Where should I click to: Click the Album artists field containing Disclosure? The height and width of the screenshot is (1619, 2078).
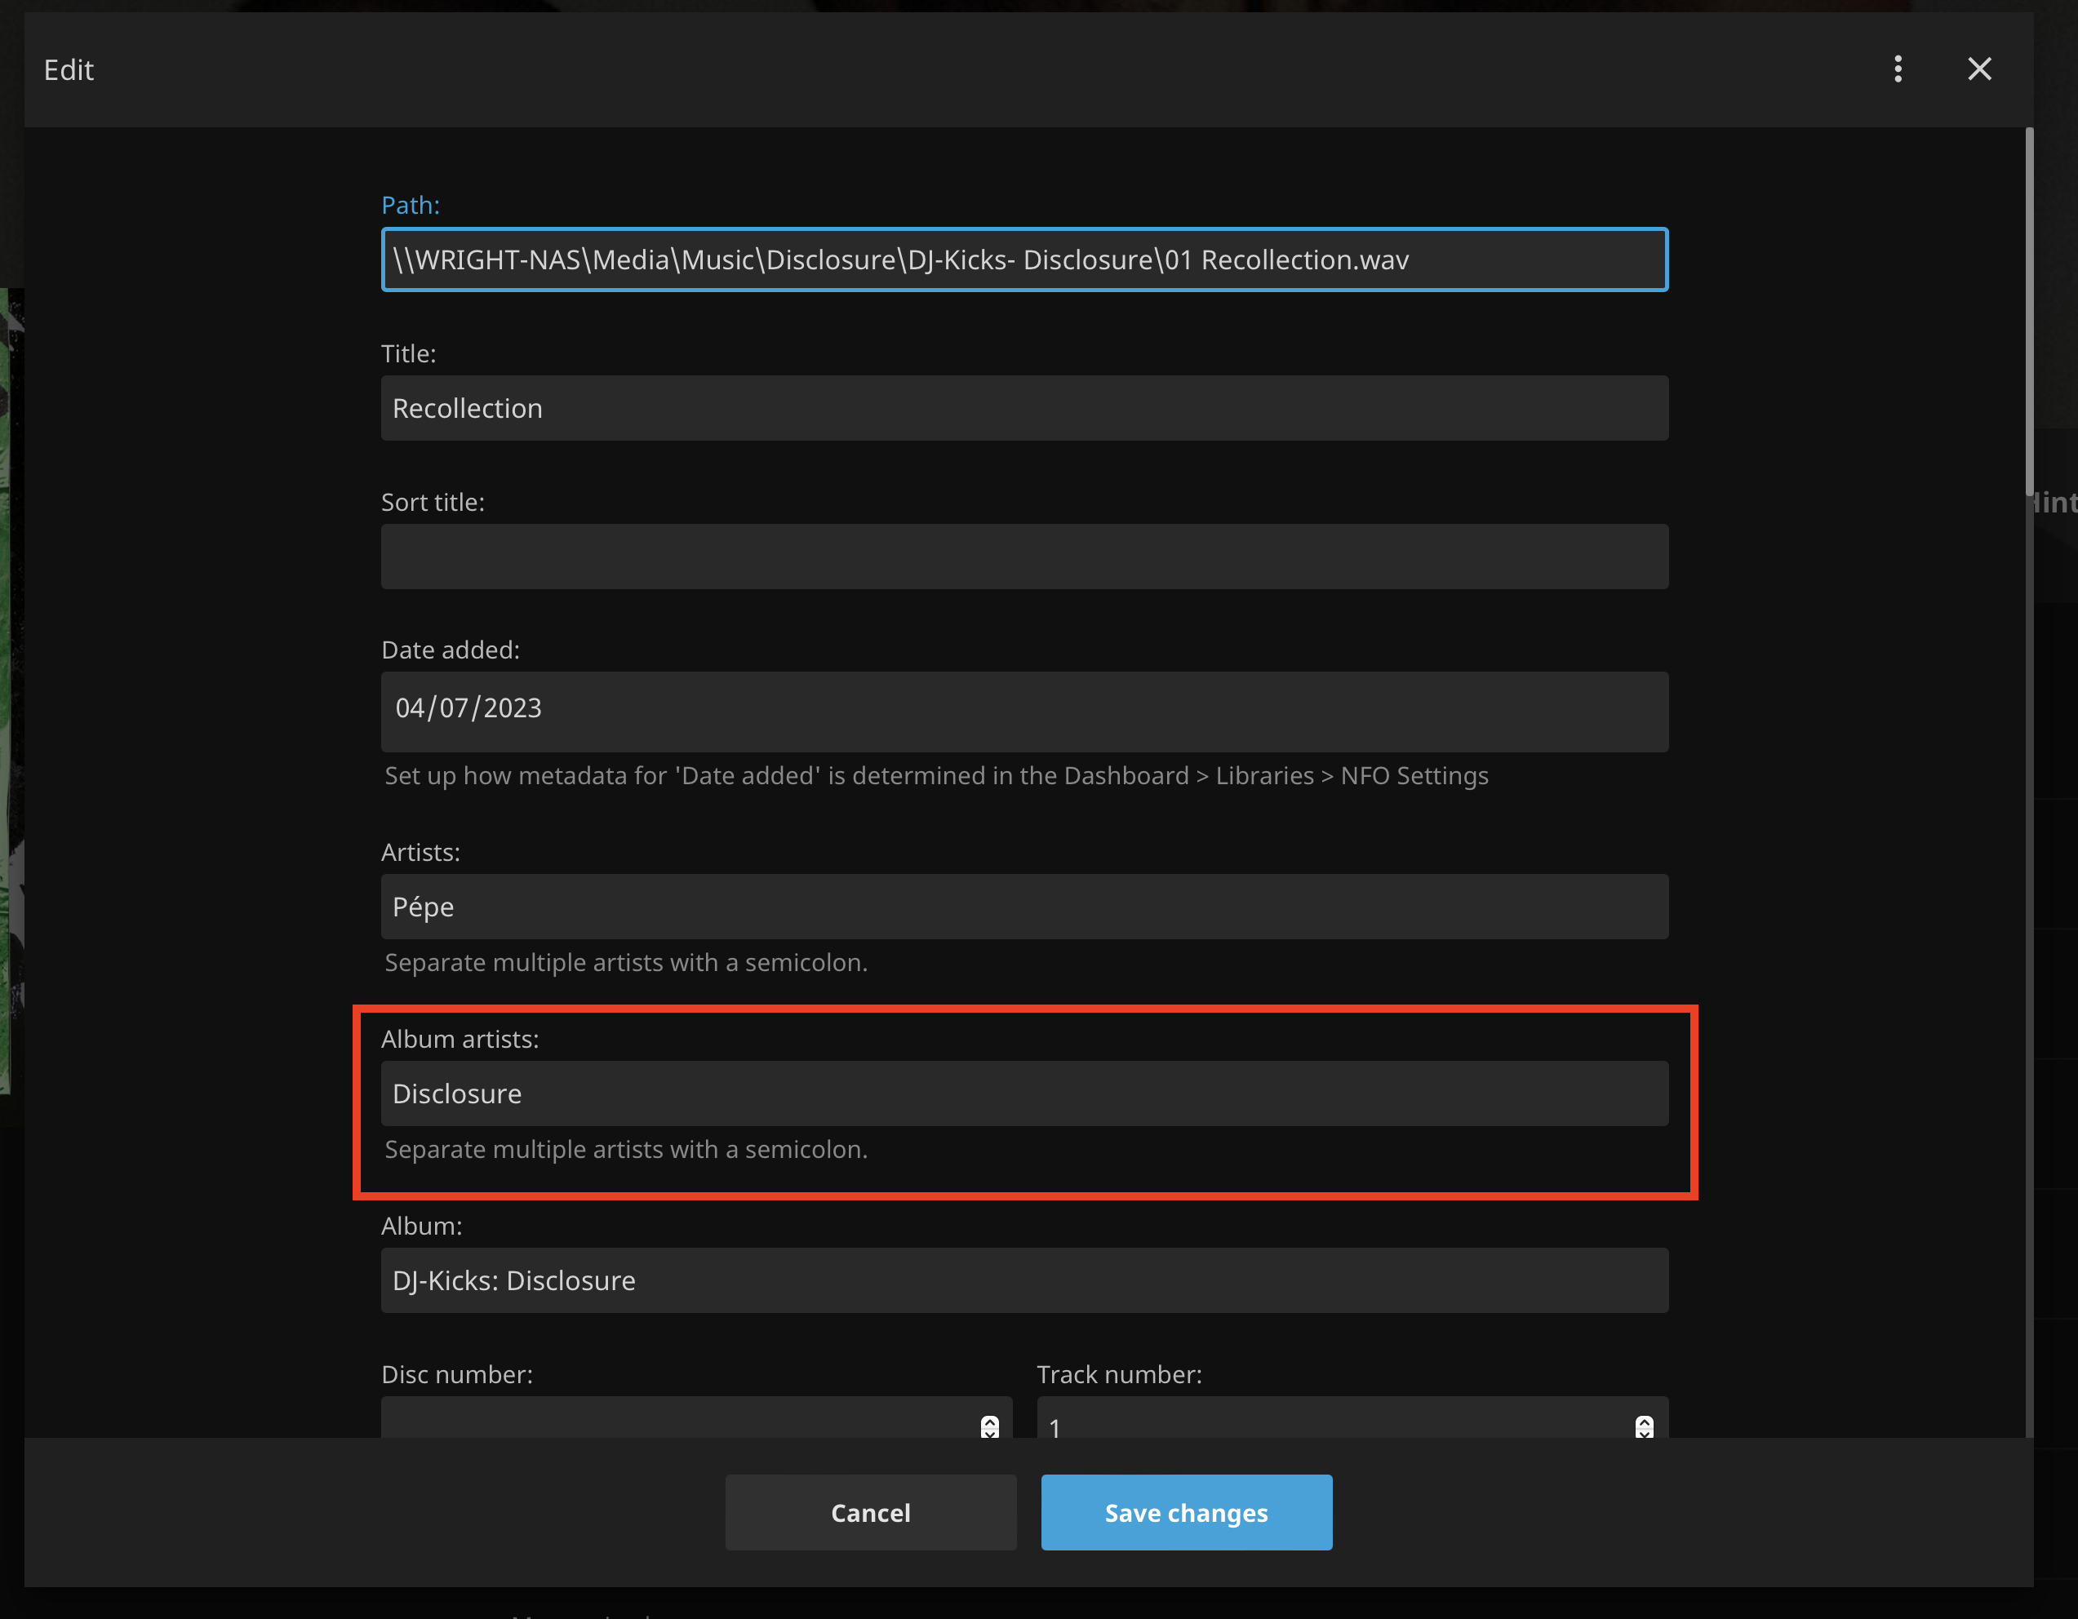(x=1023, y=1094)
